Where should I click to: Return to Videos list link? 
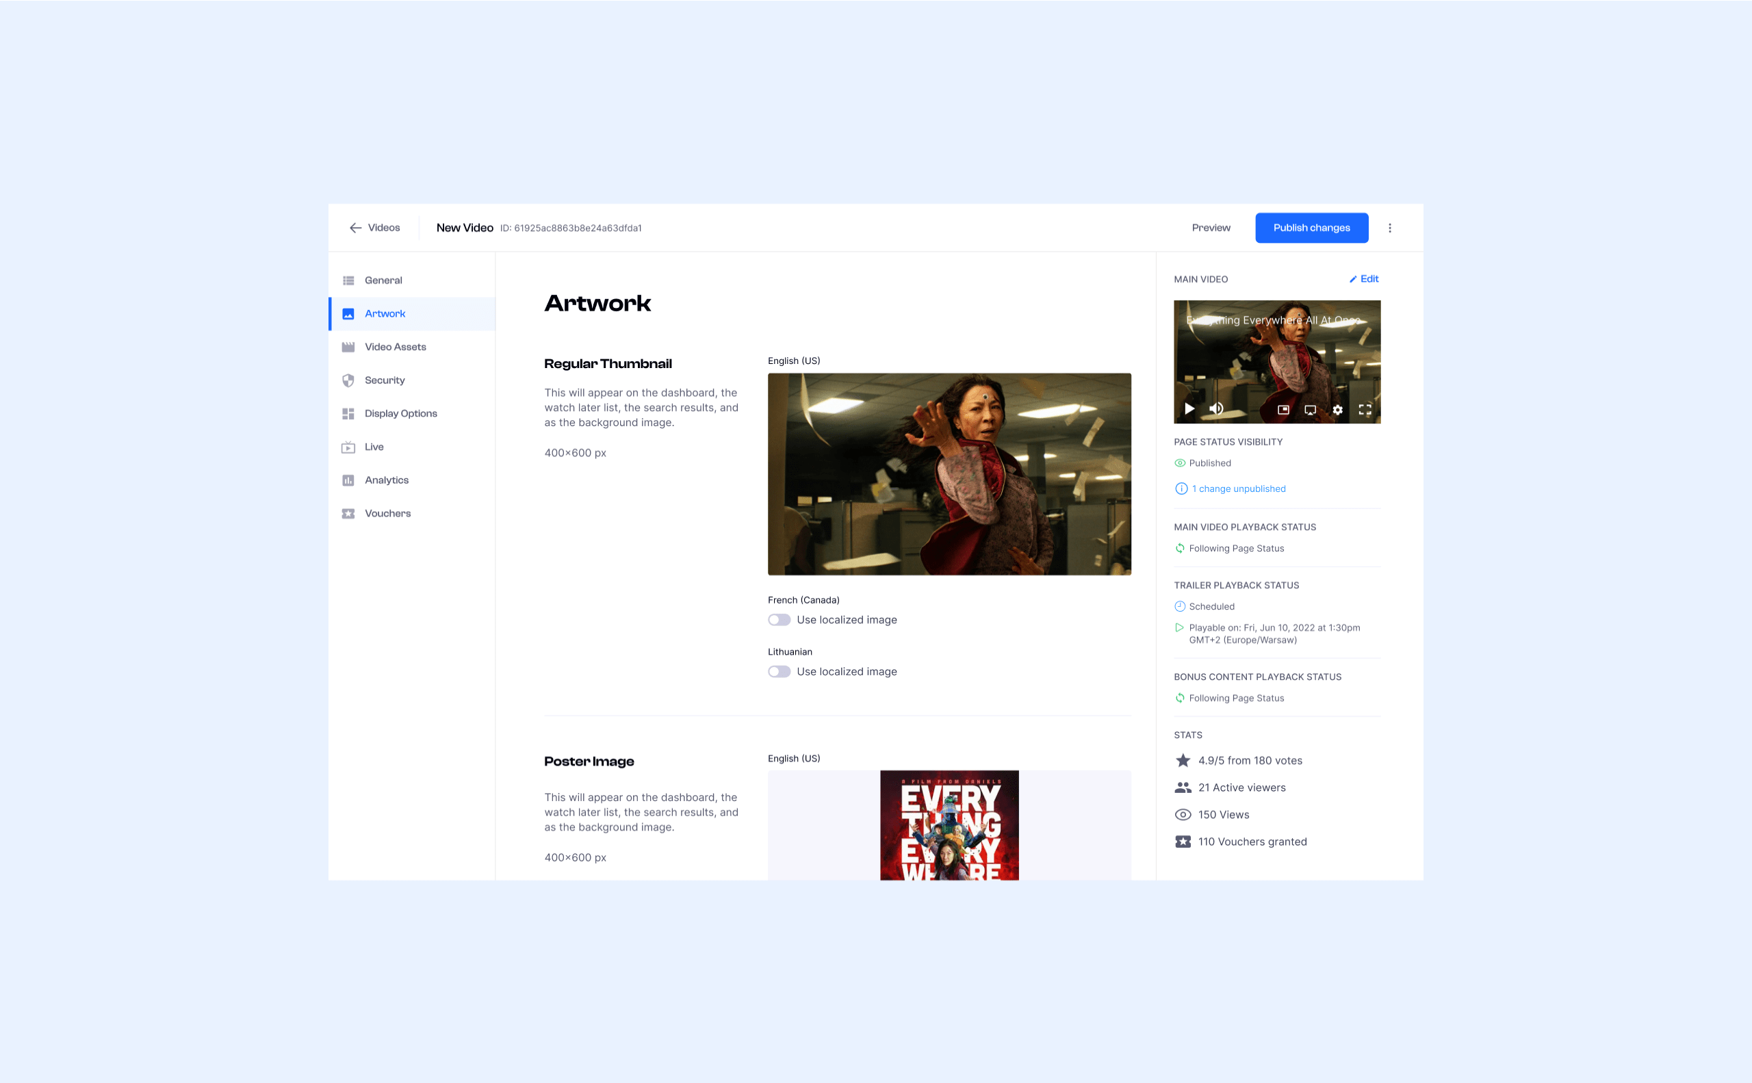pyautogui.click(x=383, y=228)
